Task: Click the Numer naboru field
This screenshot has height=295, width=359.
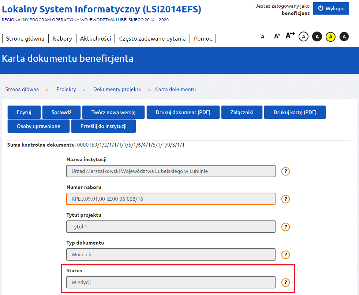Action: pyautogui.click(x=171, y=199)
